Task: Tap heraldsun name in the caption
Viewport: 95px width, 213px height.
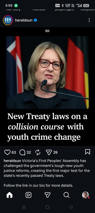Action: [12, 161]
